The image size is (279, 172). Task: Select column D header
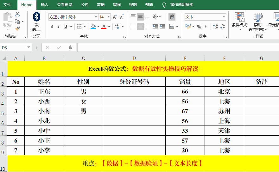coord(134,58)
